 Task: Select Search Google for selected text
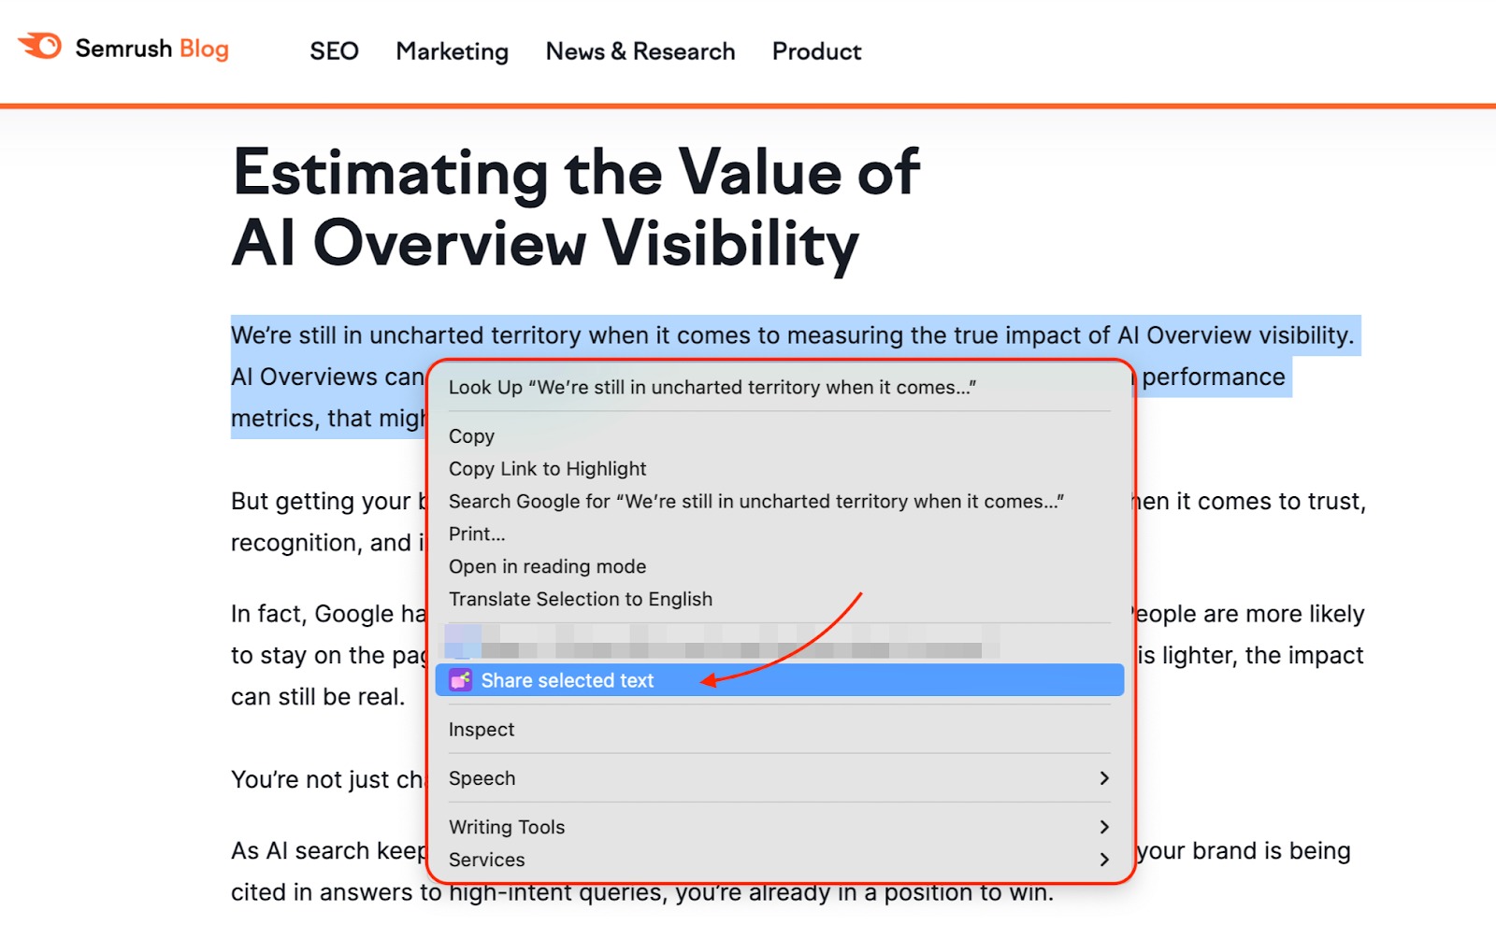tap(755, 502)
